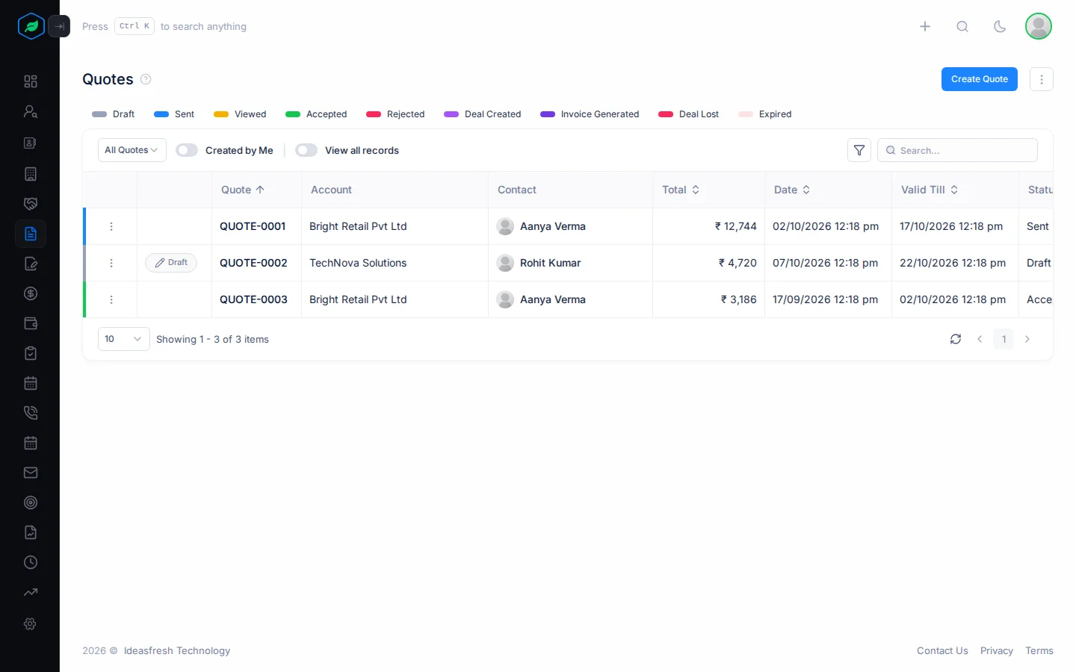Click Aanya Verma in the QUOTE-0001 row
This screenshot has width=1076, height=672.
(x=553, y=226)
